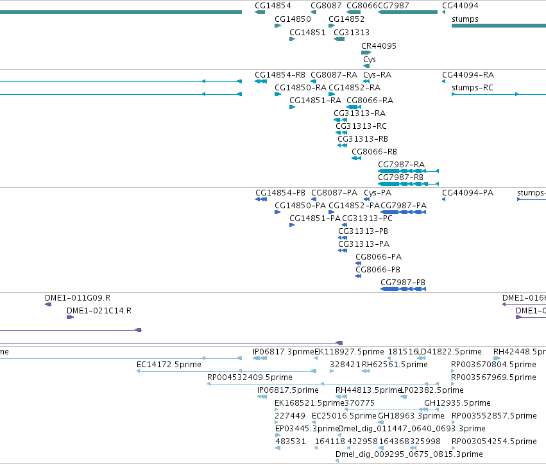This screenshot has width=546, height=464.
Task: Select the CG14850 gene label
Action: 293,19
